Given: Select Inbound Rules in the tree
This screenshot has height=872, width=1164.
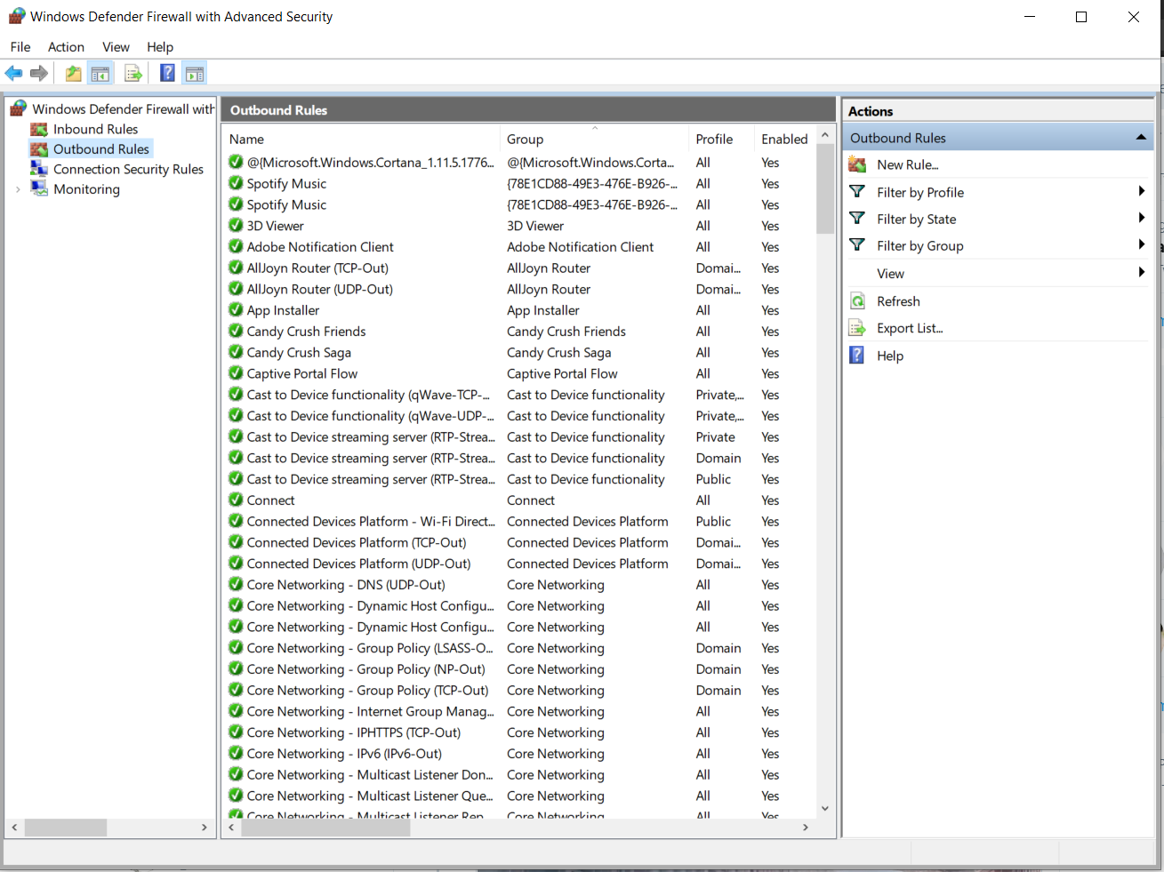Looking at the screenshot, I should 95,129.
